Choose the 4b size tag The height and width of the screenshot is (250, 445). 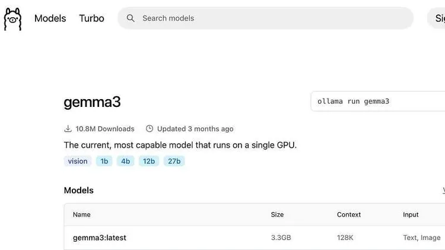click(125, 161)
